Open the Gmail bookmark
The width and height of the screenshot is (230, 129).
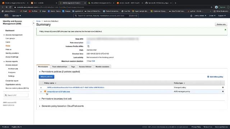click(23, 11)
